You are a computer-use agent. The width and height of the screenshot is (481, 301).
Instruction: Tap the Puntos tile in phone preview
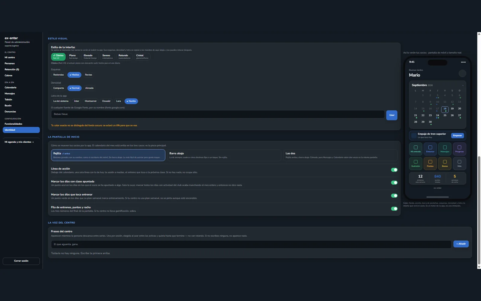coord(430,163)
